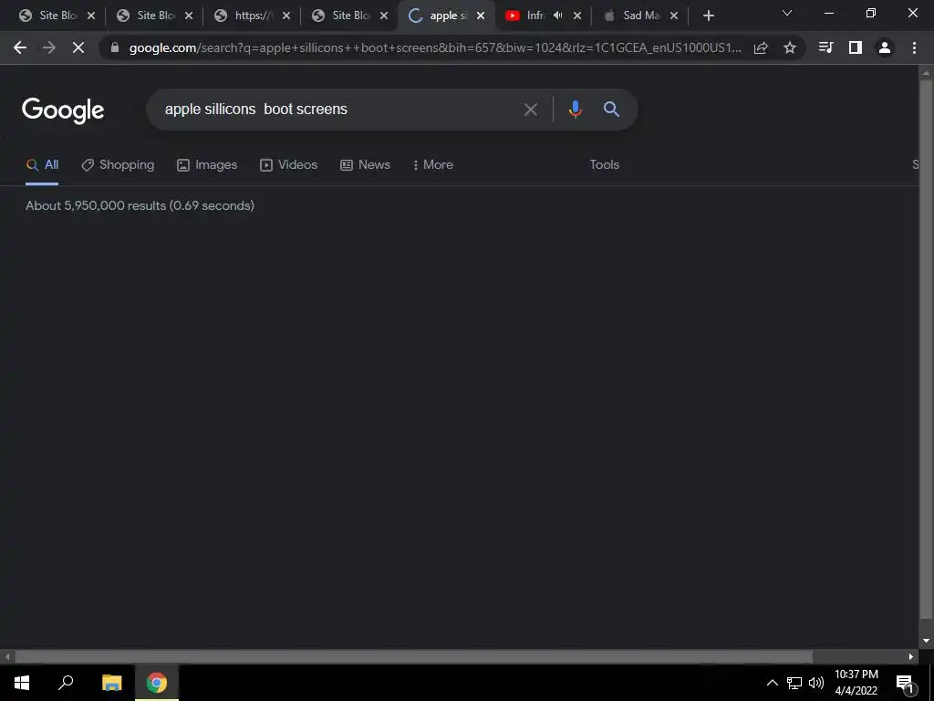Open the media control icon
The height and width of the screenshot is (701, 934).
[826, 47]
